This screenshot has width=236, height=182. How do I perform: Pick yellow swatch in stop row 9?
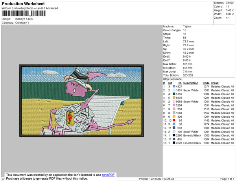point(174,116)
